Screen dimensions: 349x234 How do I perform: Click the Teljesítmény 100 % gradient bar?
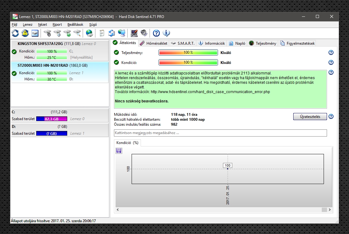(x=188, y=52)
